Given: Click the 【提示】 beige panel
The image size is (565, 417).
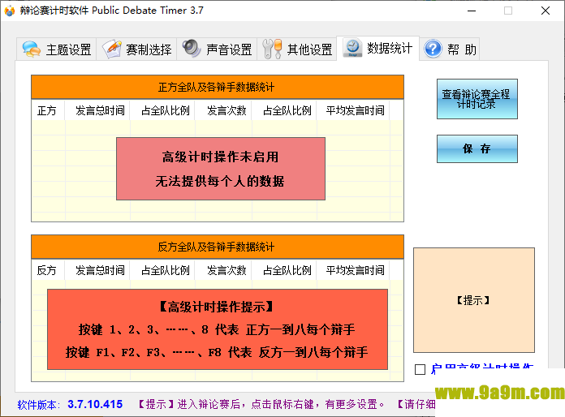Looking at the screenshot, I should point(473,300).
